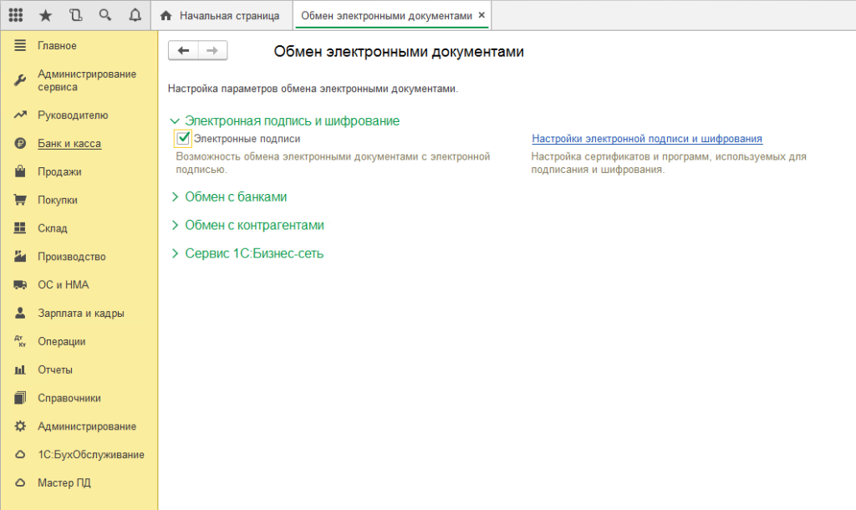The height and width of the screenshot is (510, 856).
Task: Switch to Начальная страница tab
Action: pyautogui.click(x=221, y=16)
